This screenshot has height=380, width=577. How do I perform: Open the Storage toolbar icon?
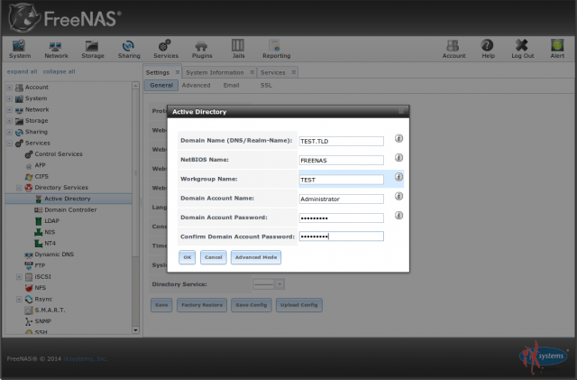(92, 49)
